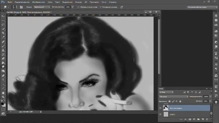The width and height of the screenshot is (219, 123).
Task: Create a new layer icon
Action: (x=203, y=119)
